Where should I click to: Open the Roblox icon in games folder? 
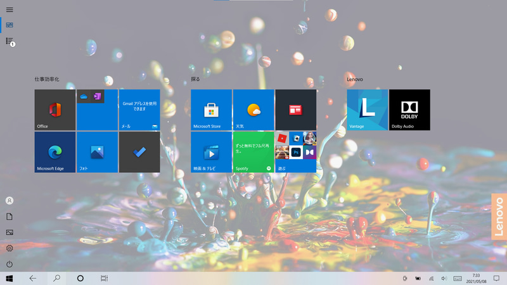282,138
